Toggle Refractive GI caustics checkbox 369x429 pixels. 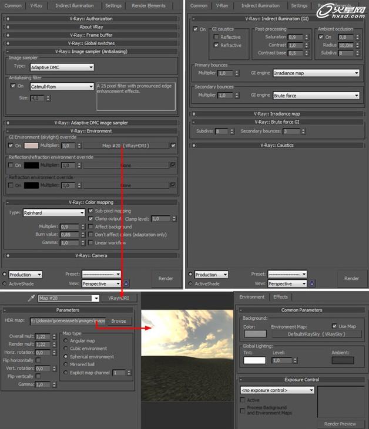216,45
